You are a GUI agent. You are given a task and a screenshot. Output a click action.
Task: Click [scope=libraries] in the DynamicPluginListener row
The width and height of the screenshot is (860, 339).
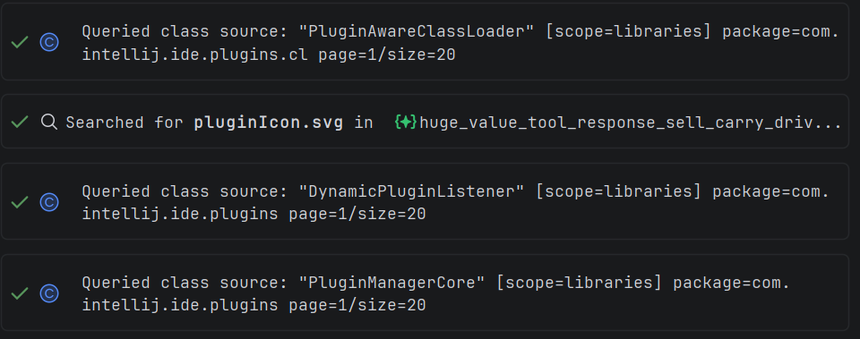click(619, 191)
